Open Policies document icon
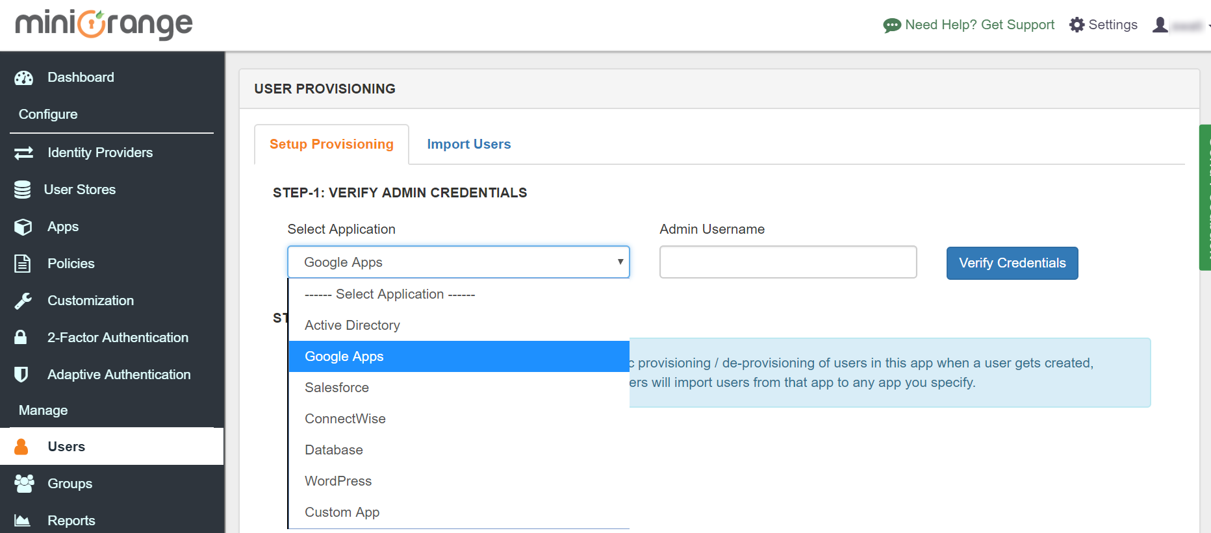Viewport: 1211px width, 533px height. tap(23, 264)
